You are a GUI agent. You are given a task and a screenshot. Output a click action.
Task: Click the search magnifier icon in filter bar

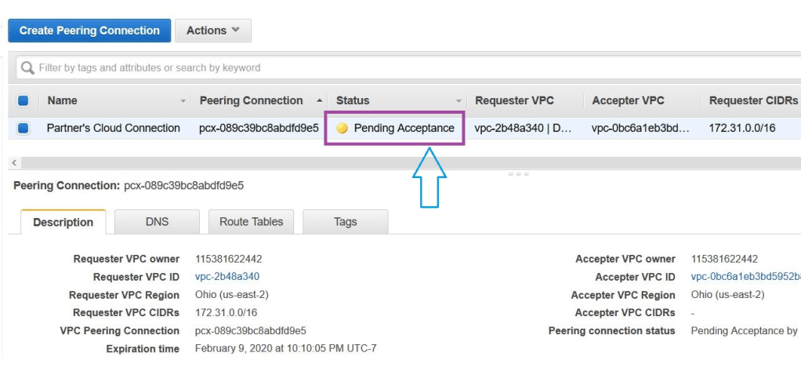pyautogui.click(x=27, y=68)
